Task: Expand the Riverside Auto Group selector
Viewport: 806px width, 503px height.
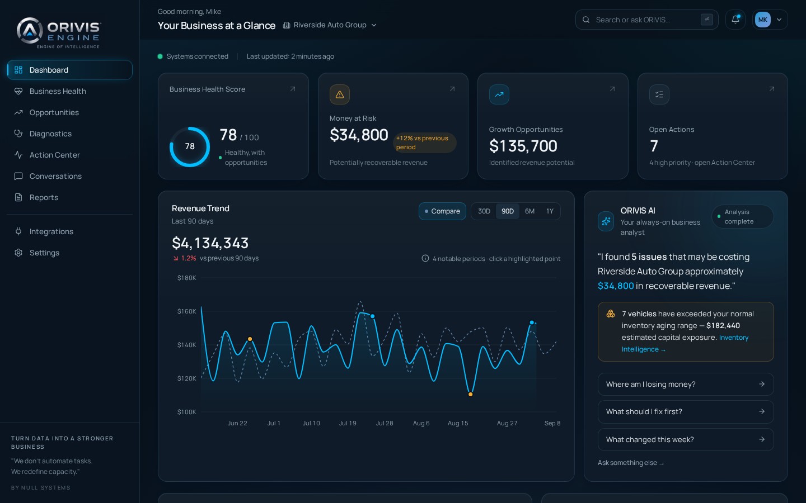Action: [330, 25]
